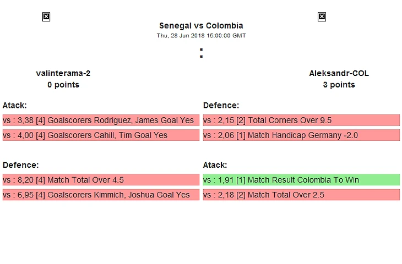
Task: Click the Cahill, Tim goalscorer bet row
Action: click(101, 135)
